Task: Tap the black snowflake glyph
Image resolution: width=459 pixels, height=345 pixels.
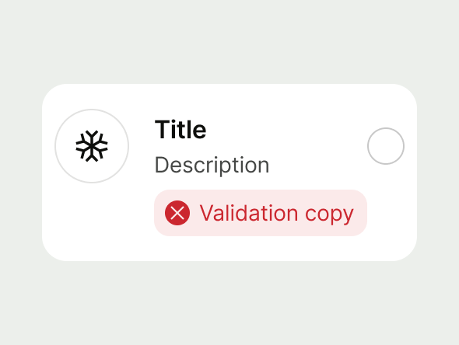Action: (x=92, y=146)
